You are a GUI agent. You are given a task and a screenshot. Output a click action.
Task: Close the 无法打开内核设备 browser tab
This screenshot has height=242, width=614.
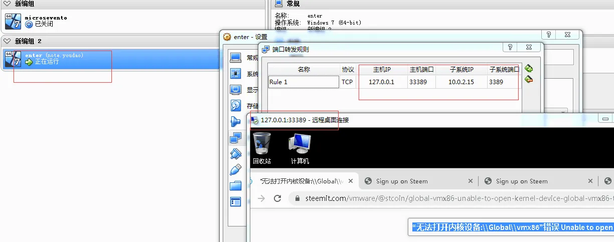pyautogui.click(x=351, y=181)
